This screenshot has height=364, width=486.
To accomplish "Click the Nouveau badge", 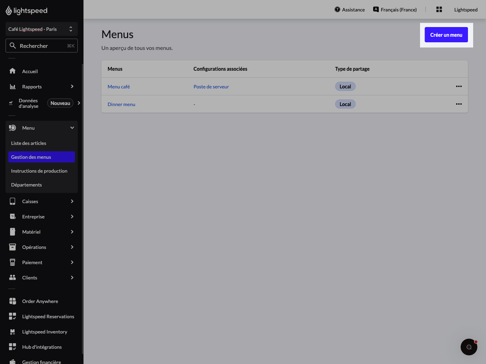I will tap(60, 103).
